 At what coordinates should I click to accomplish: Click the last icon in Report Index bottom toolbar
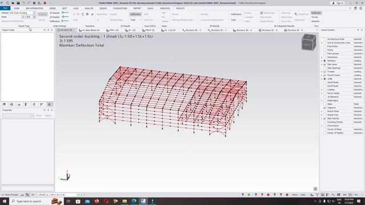pyautogui.click(x=49, y=104)
